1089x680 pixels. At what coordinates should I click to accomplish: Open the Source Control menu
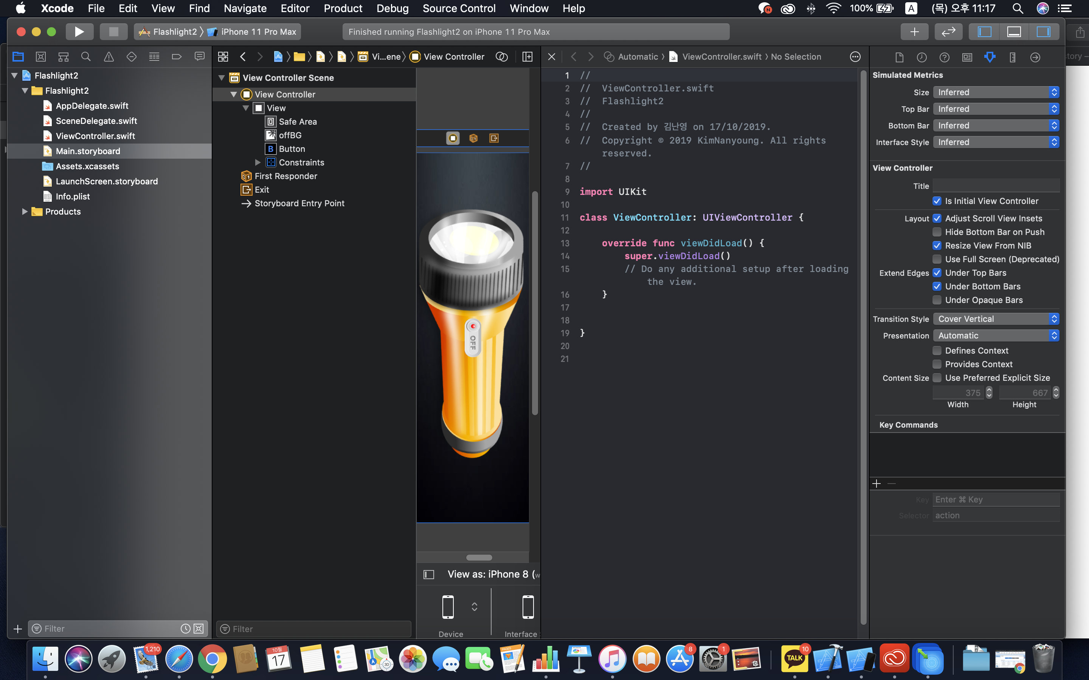tap(459, 8)
